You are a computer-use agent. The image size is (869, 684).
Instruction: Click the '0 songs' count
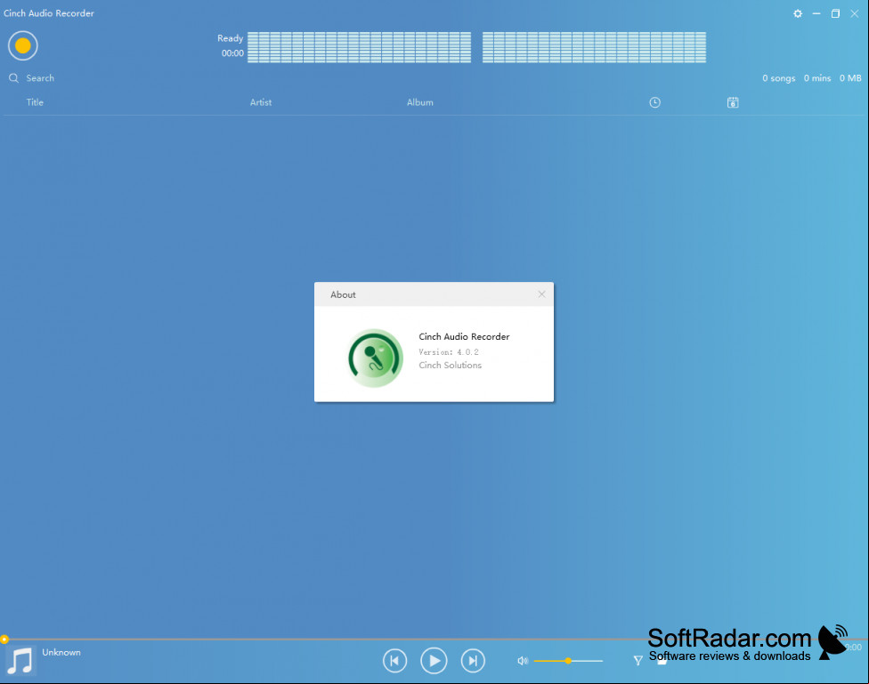click(779, 78)
